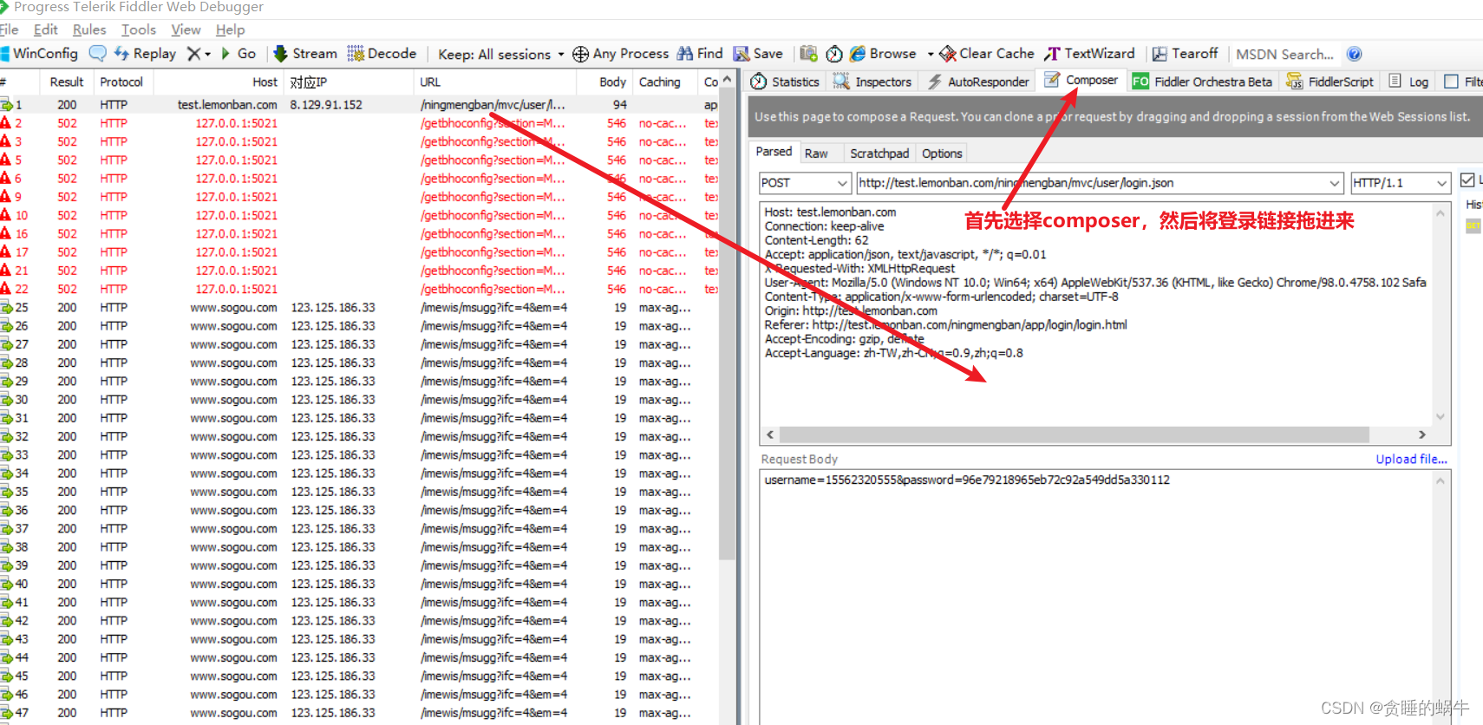This screenshot has width=1483, height=725.
Task: Open Browse with the browser icon
Action: click(883, 54)
